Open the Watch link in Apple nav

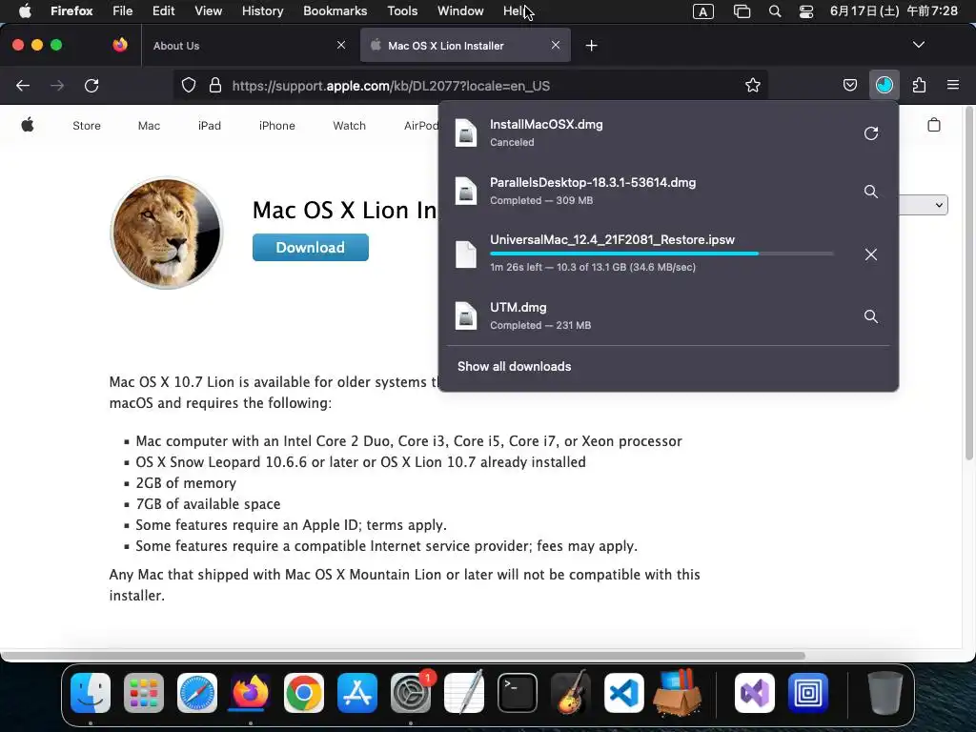(x=349, y=126)
